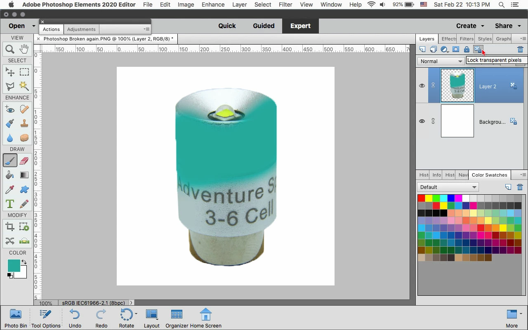The image size is (528, 330).
Task: Create a new group in Layers panel
Action: [433, 49]
